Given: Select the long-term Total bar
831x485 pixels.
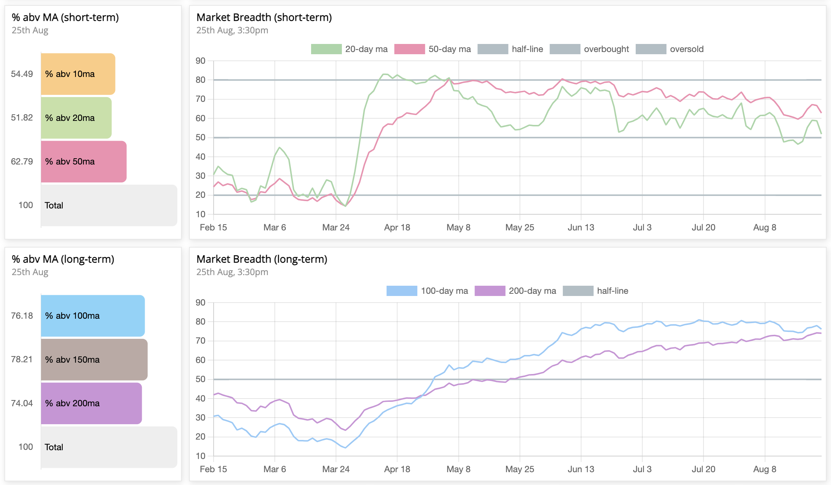Looking at the screenshot, I should (x=109, y=447).
